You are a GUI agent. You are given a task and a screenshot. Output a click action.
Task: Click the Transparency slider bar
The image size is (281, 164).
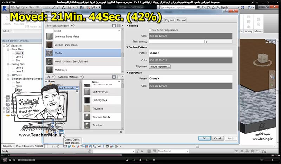coord(177,41)
